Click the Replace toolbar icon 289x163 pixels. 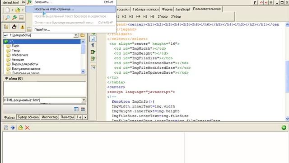click(x=14, y=18)
